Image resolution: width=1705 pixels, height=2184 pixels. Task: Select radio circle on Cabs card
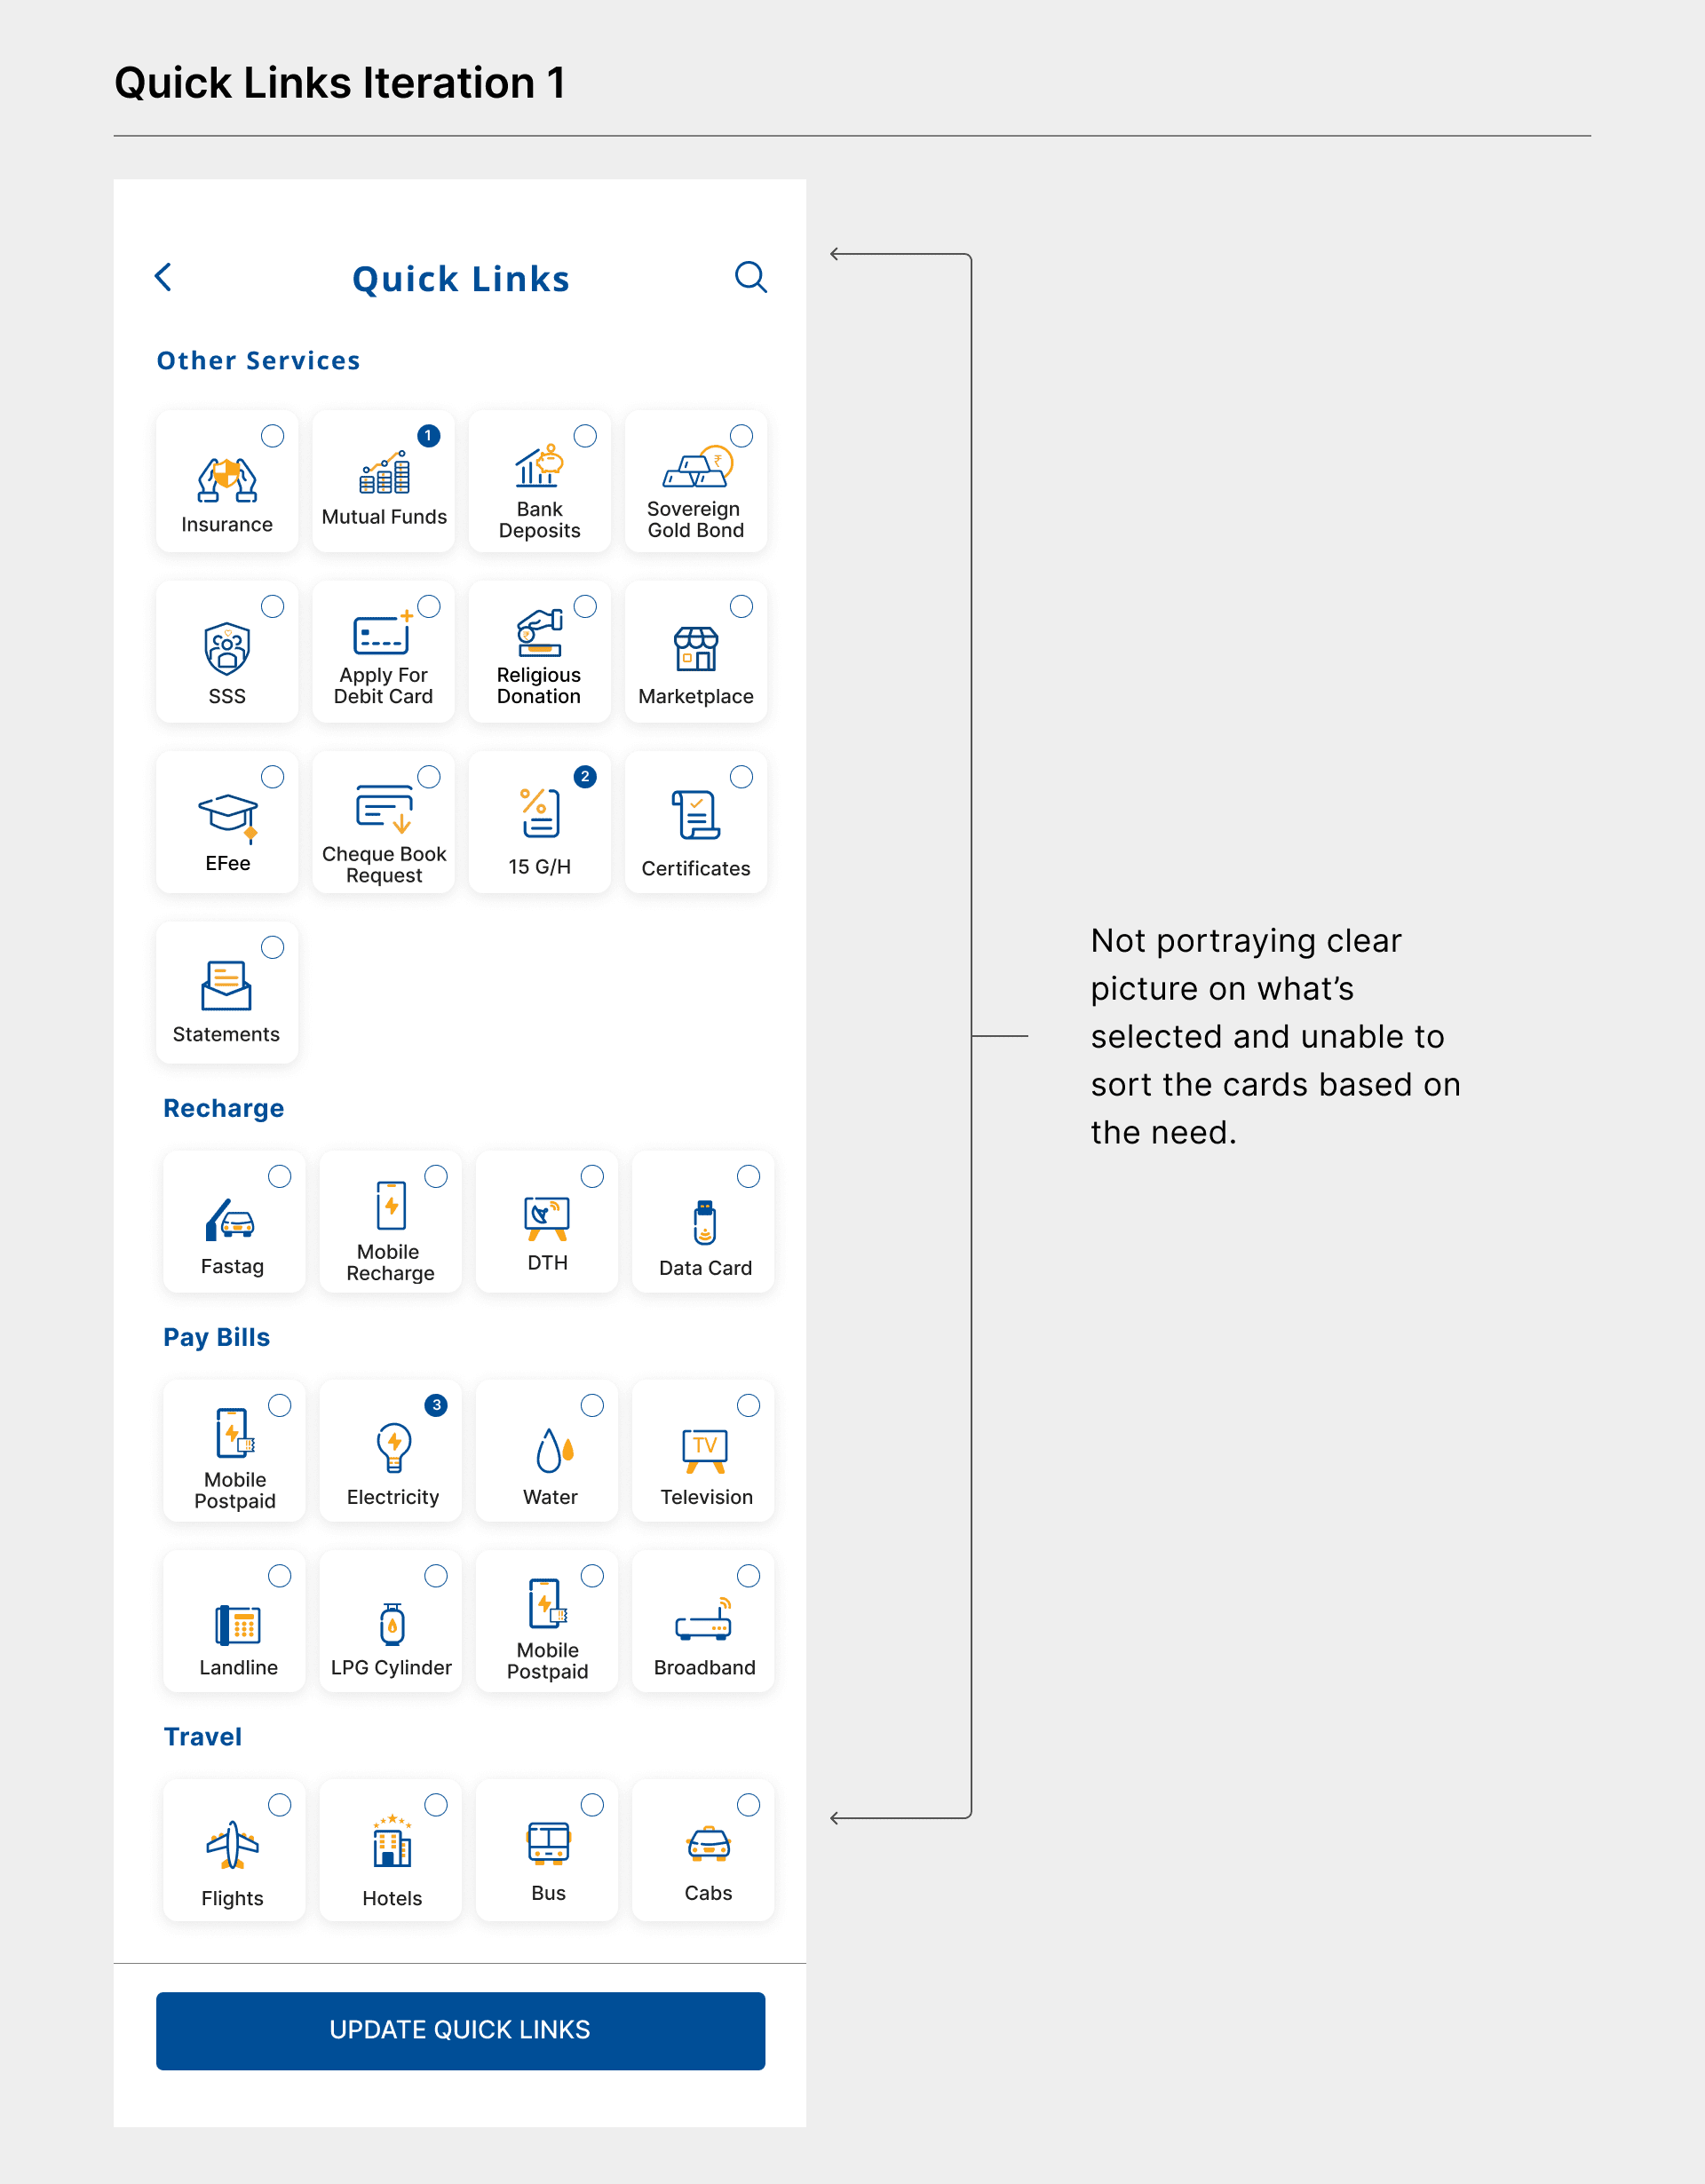(748, 1805)
